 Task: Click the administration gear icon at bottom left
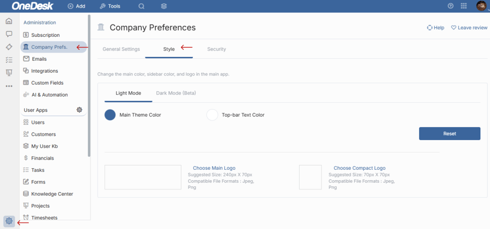(9, 221)
